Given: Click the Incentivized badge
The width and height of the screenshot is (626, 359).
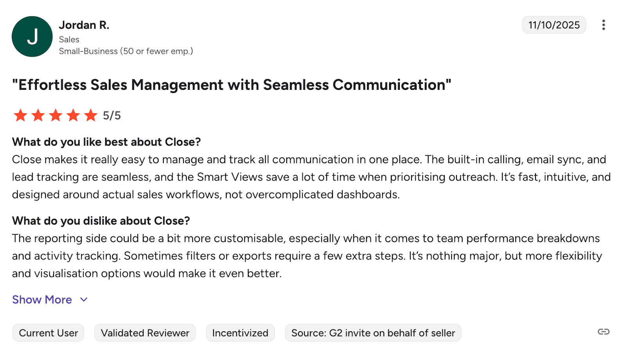Looking at the screenshot, I should tap(240, 333).
